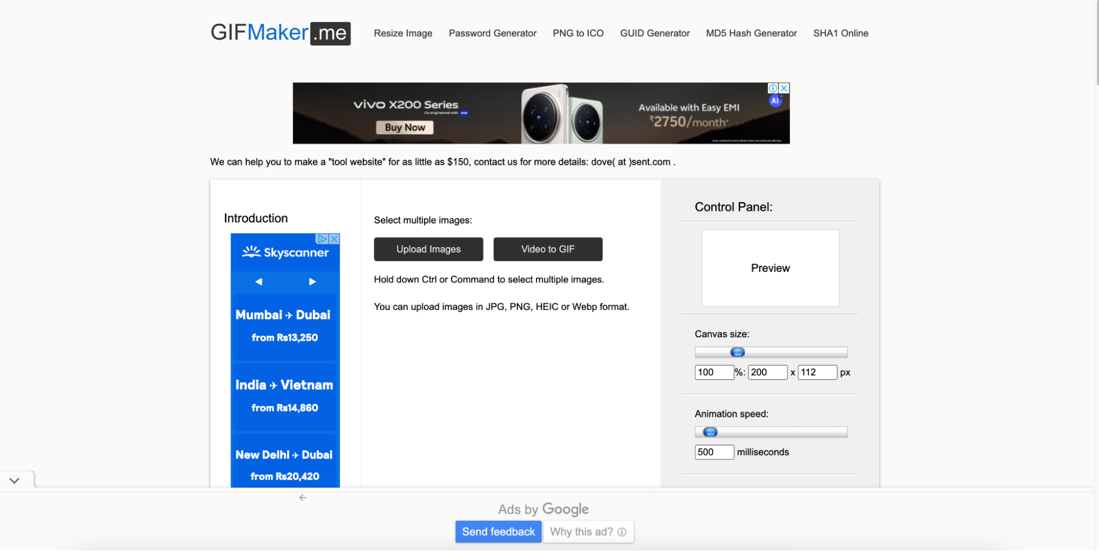
Task: Click the 'Select multiple images:' label
Action: click(423, 220)
